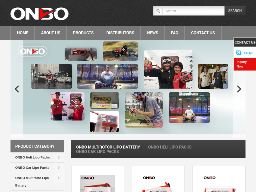Image resolution: width=256 pixels, height=192 pixels.
Task: Open ONBO Heli Lipo Packs category
Action: (x=32, y=157)
